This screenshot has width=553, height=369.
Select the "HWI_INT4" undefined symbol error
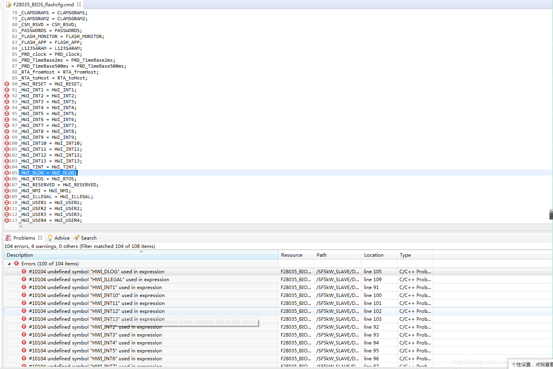[95, 343]
